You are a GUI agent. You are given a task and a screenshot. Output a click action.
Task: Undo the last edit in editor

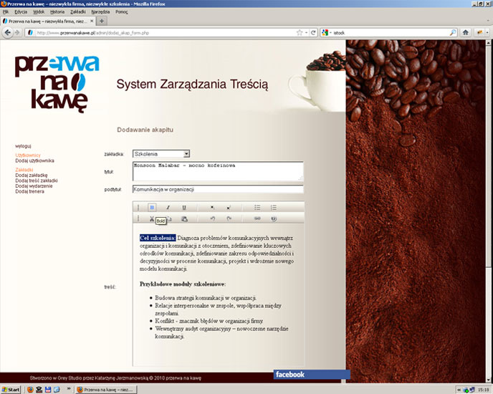coord(213,218)
